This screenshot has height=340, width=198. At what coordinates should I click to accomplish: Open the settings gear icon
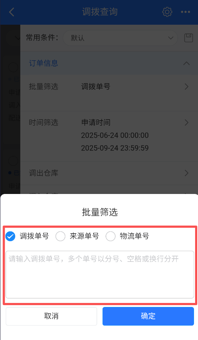[x=167, y=12]
